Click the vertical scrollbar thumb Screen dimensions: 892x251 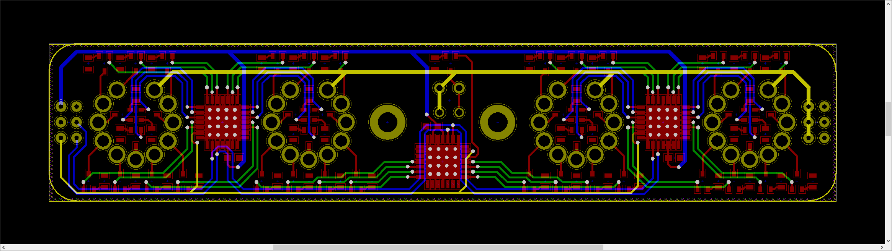[888, 119]
